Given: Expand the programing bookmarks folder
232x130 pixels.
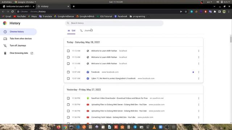Looking at the screenshot, I should tap(137, 16).
